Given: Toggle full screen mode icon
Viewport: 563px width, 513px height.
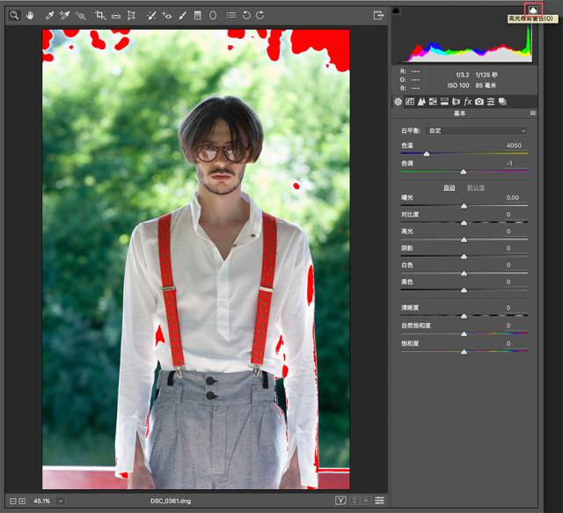Looking at the screenshot, I should coord(378,16).
